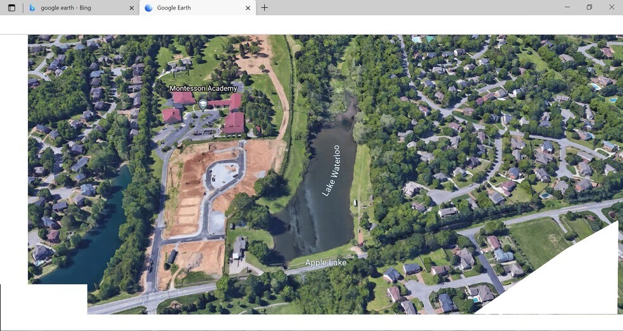The width and height of the screenshot is (623, 331).
Task: Close the Google Earth tab
Action: click(248, 8)
